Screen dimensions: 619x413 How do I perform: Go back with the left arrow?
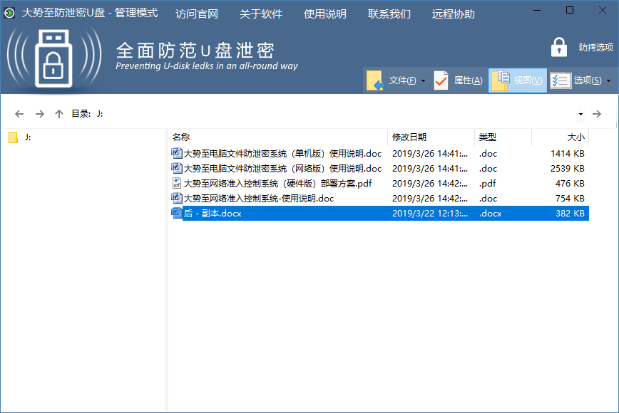19,114
